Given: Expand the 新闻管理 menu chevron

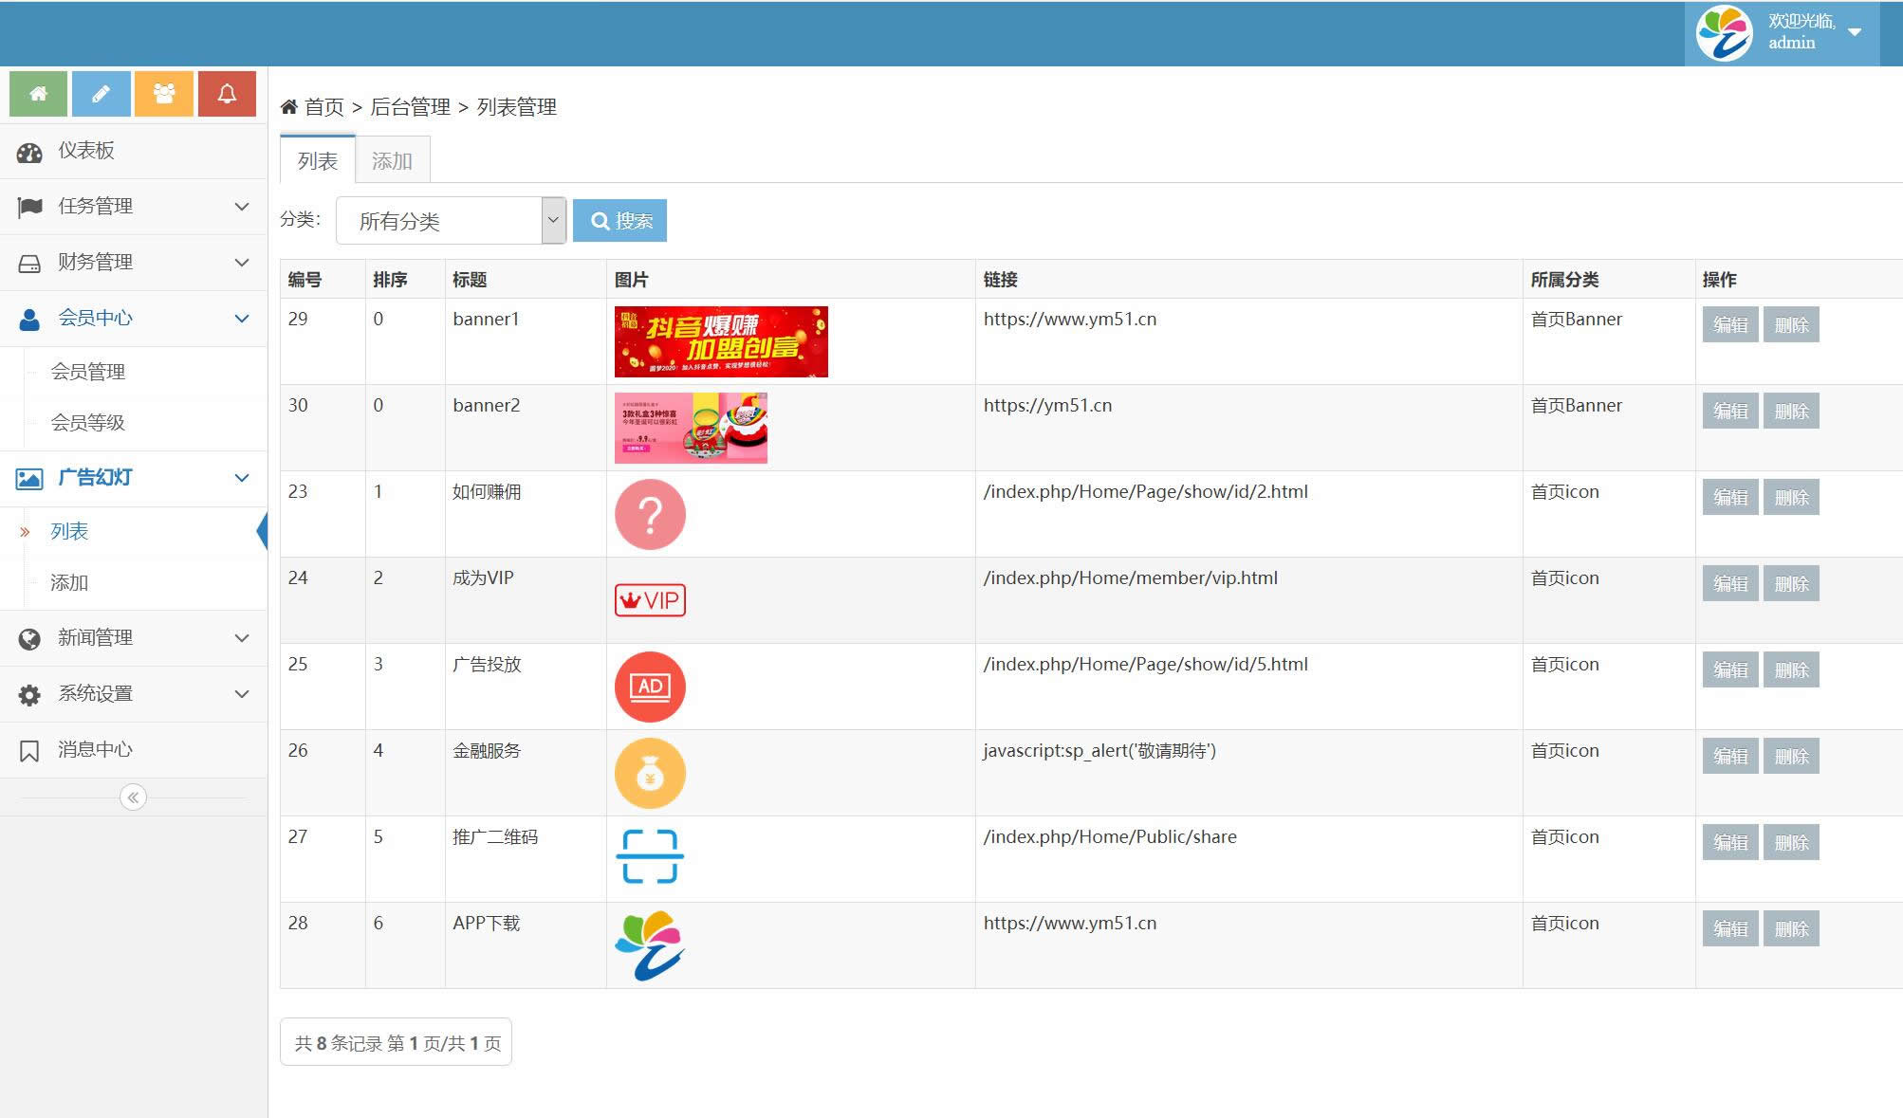Looking at the screenshot, I should 242,638.
